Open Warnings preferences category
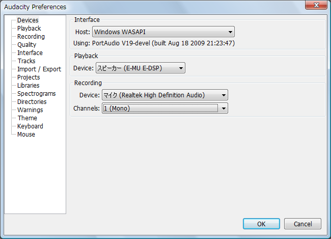This screenshot has width=331, height=239. (x=30, y=110)
